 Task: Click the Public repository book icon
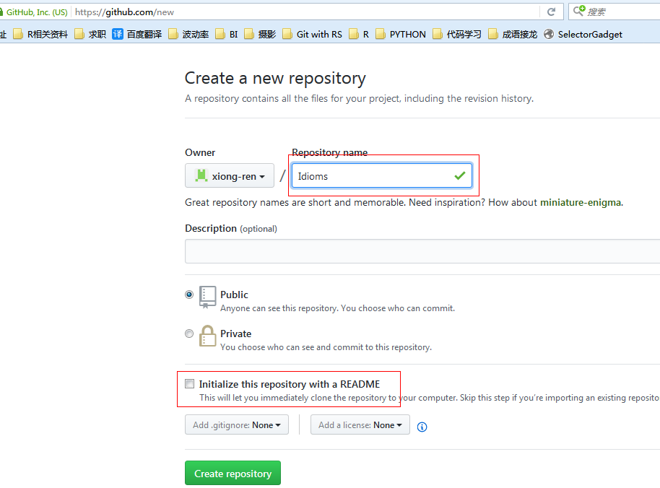click(207, 295)
